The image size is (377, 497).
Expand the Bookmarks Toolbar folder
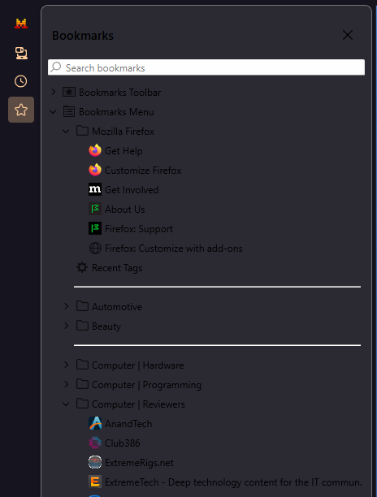(x=54, y=92)
